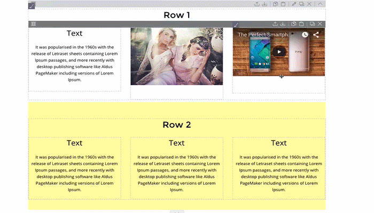Select middle column 'Text' heading in Row 2
374x213 pixels.
point(177,143)
